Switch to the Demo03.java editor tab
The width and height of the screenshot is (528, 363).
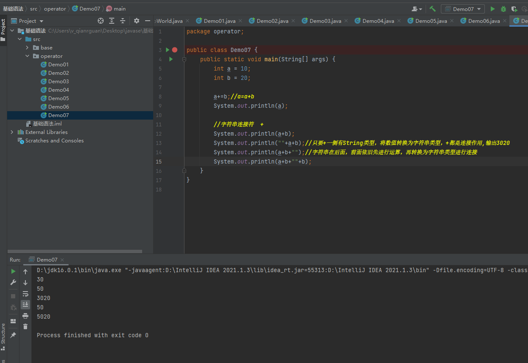(x=325, y=21)
